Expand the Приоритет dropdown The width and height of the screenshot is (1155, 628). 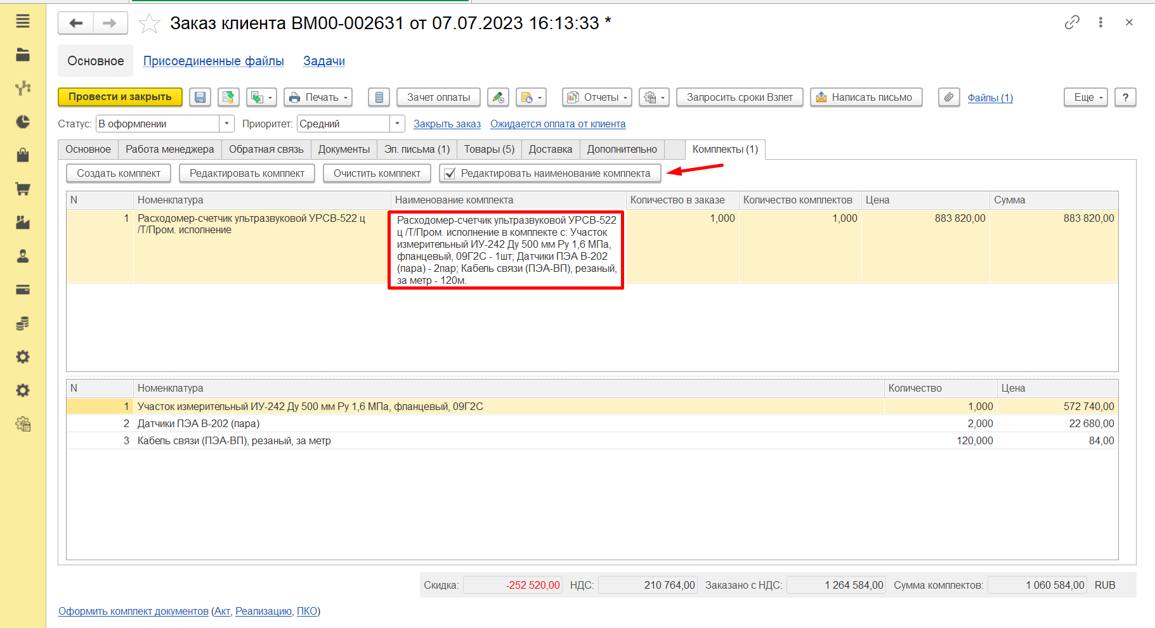coord(397,124)
